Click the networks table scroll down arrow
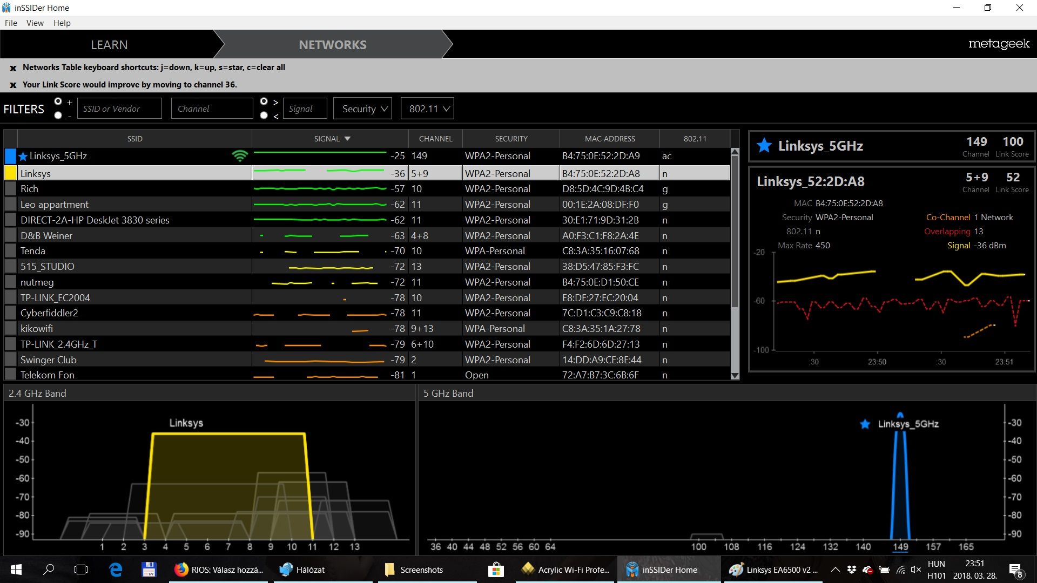The height and width of the screenshot is (583, 1037). pos(735,376)
